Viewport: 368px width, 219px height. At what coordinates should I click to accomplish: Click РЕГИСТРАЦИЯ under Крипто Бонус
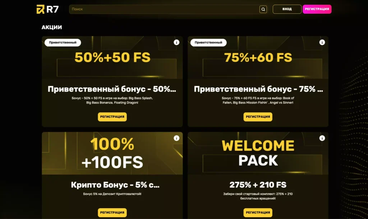click(112, 213)
